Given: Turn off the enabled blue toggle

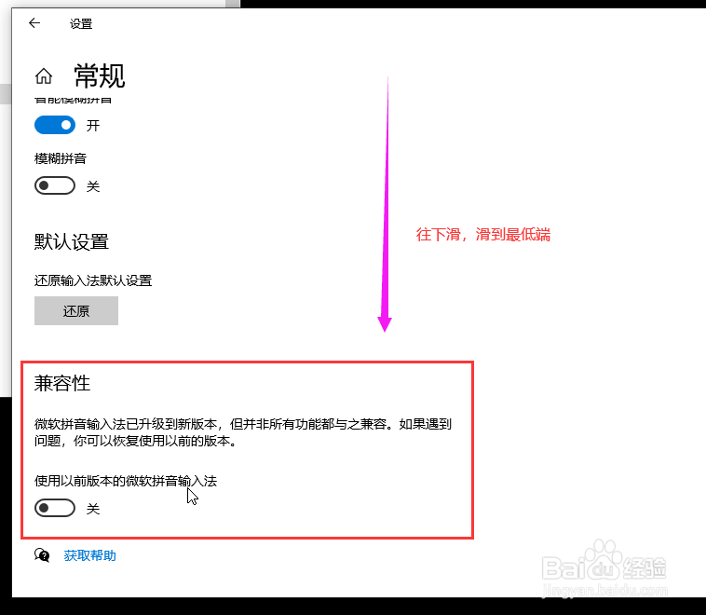Looking at the screenshot, I should coord(55,125).
